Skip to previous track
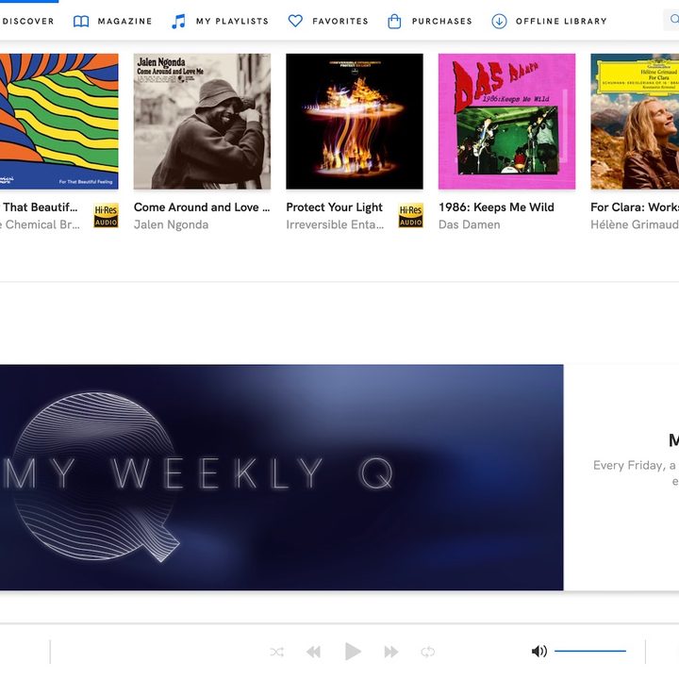Image resolution: width=679 pixels, height=679 pixels. (x=313, y=652)
